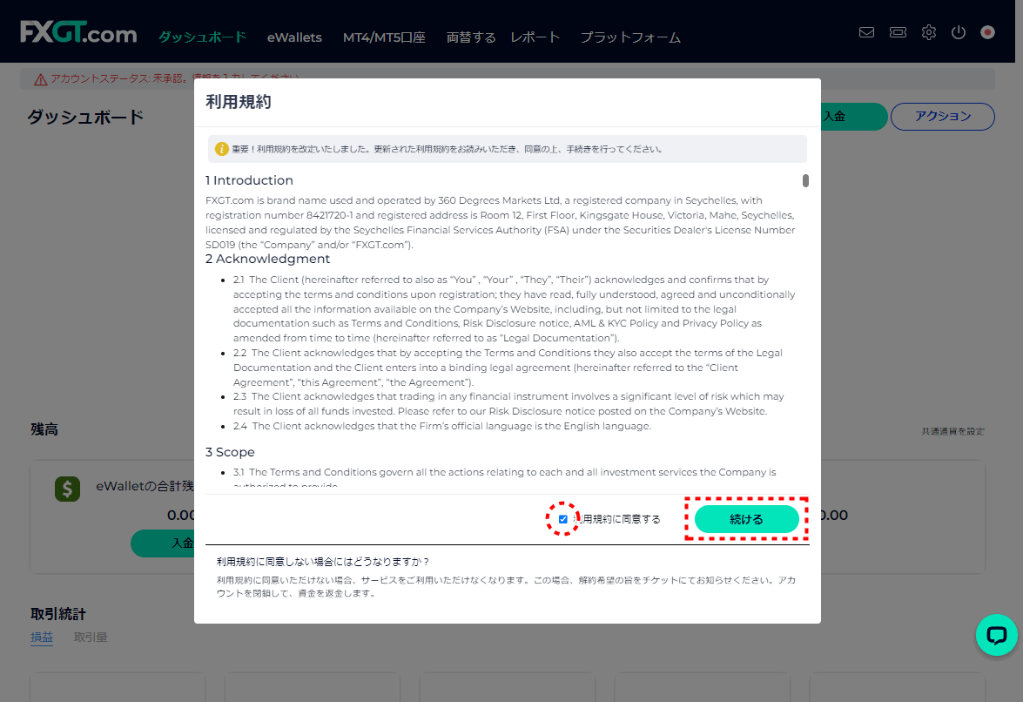Open the MT4/MT5口座 menu item
1023x702 pixels.
point(384,37)
